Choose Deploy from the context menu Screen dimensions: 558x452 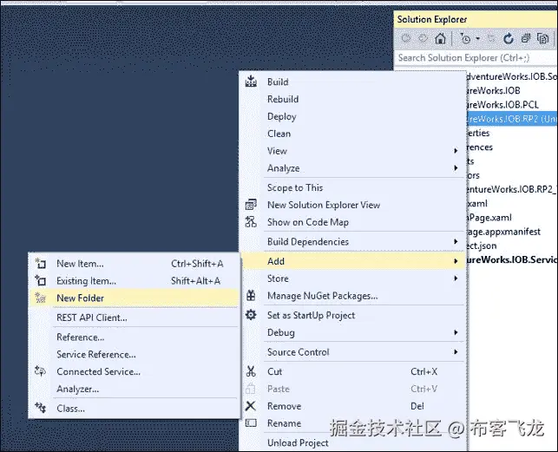click(281, 116)
